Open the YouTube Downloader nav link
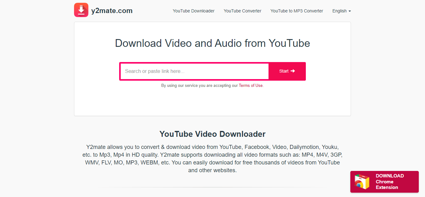 [x=194, y=11]
